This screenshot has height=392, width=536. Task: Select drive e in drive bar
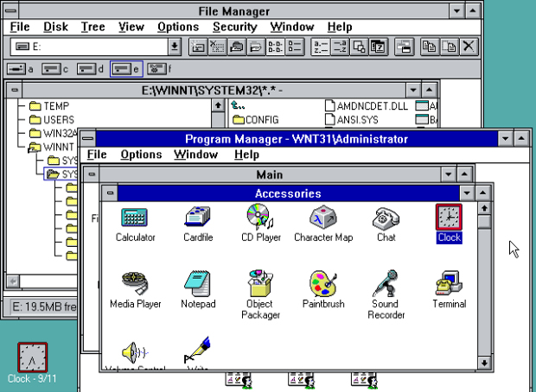pos(126,69)
